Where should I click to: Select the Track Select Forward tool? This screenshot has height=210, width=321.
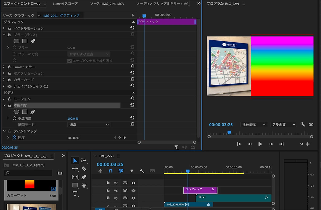(x=84, y=160)
